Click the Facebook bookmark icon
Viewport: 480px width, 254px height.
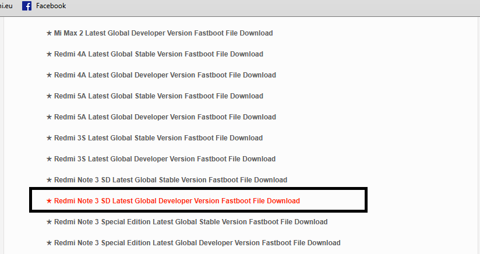[27, 6]
